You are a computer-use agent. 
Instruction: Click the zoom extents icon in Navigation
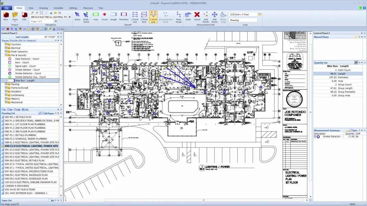[42, 13]
